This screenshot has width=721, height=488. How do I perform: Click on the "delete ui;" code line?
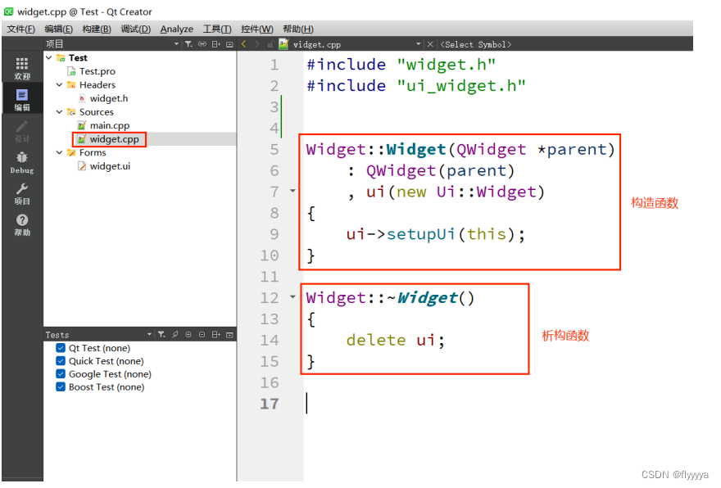click(396, 340)
